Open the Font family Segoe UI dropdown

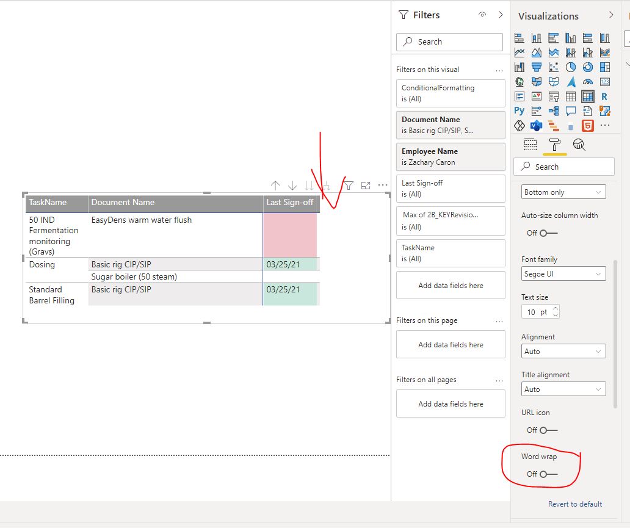pyautogui.click(x=563, y=273)
